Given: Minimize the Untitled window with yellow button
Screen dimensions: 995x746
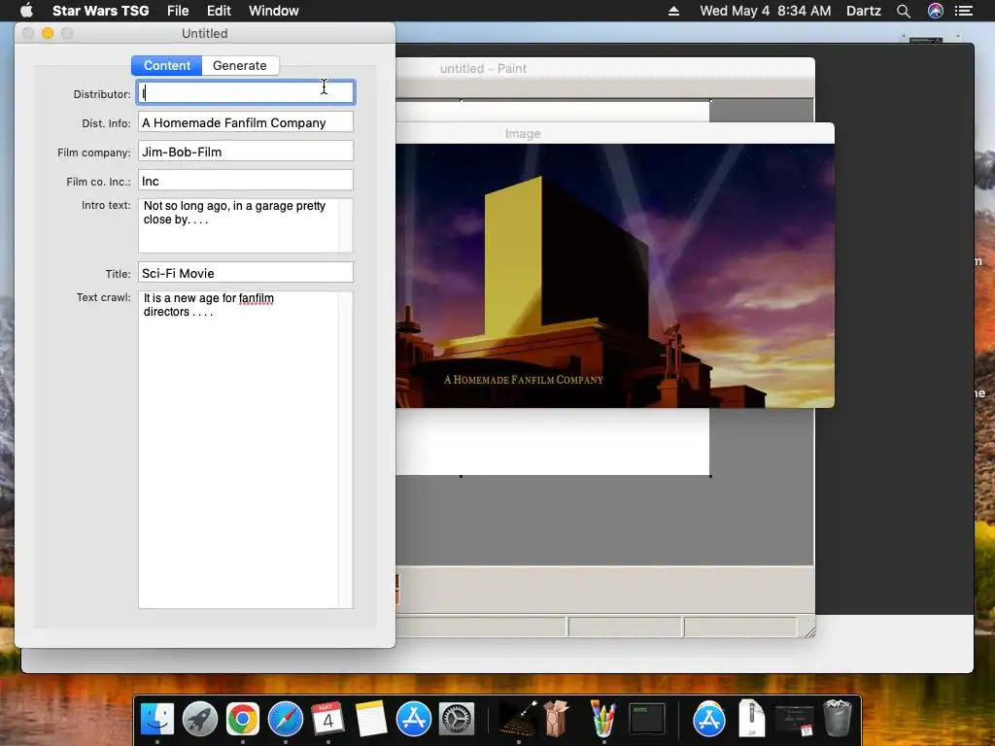Looking at the screenshot, I should point(48,33).
